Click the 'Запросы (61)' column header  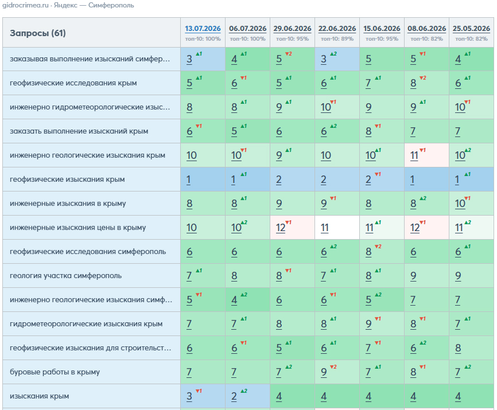click(38, 33)
